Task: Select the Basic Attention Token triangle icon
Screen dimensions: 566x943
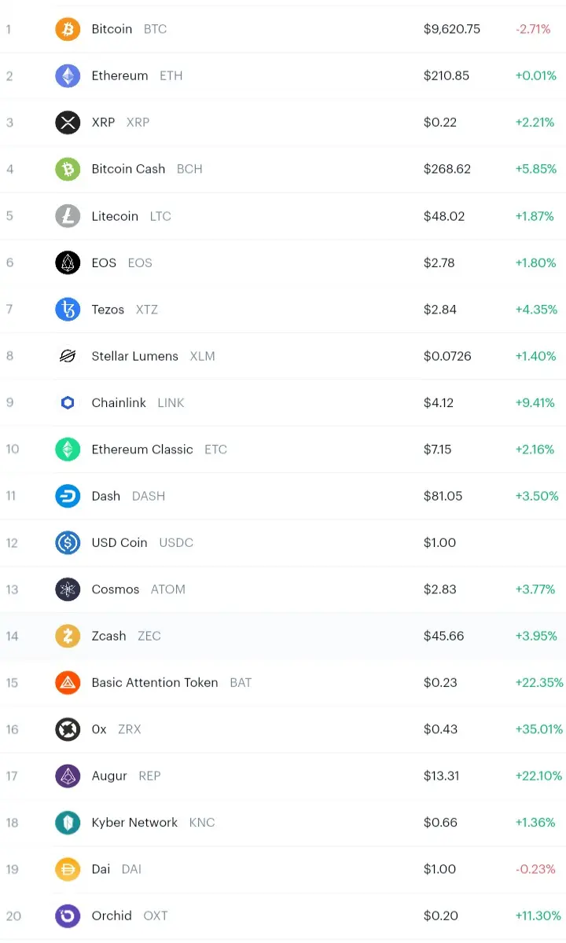Action: [x=68, y=682]
